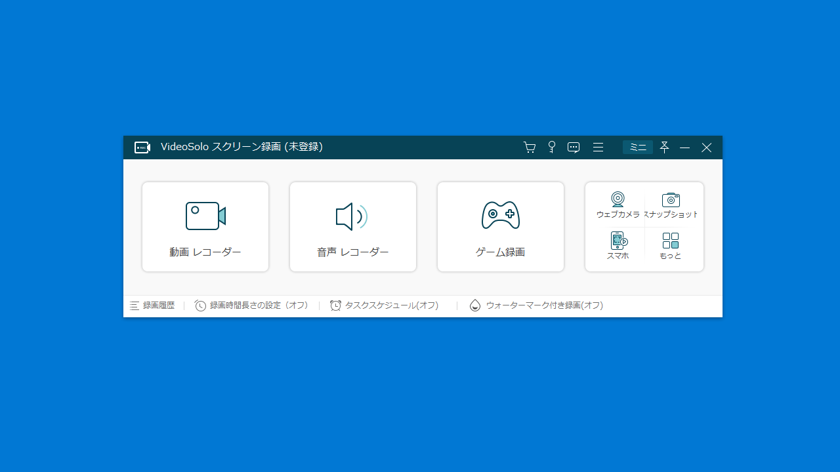Open the もっと more tools grid
840x472 pixels.
(x=671, y=246)
